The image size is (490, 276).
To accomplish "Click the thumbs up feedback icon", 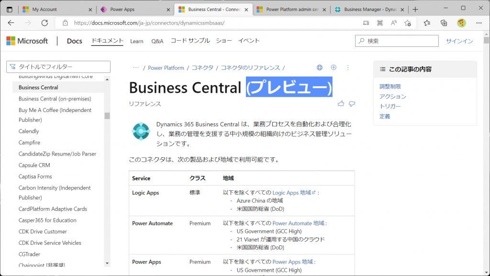I will pyautogui.click(x=341, y=103).
